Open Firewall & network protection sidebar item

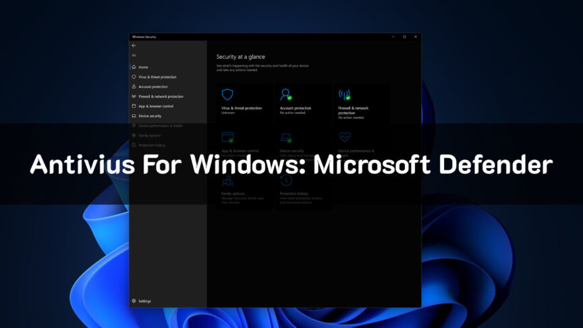(161, 97)
